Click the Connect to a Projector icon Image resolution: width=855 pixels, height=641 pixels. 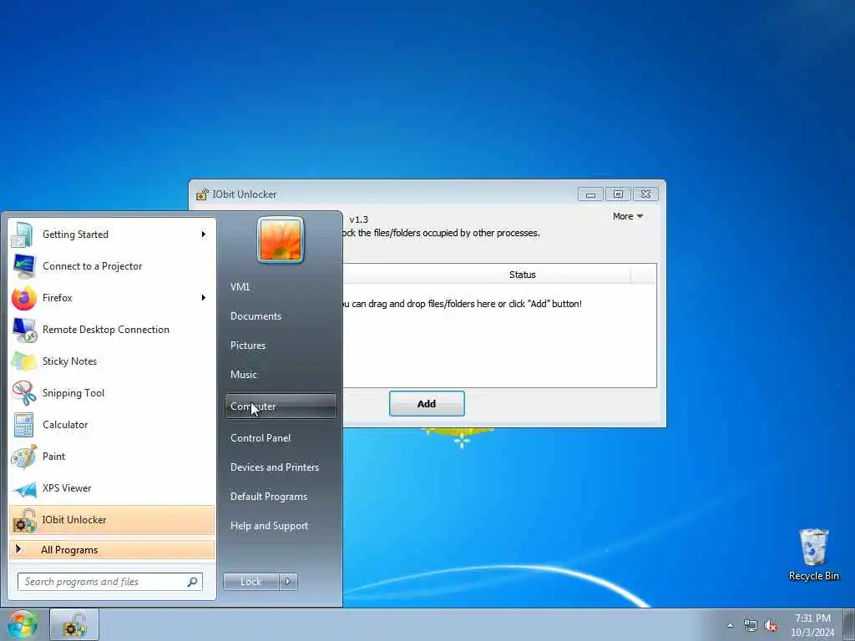click(23, 266)
